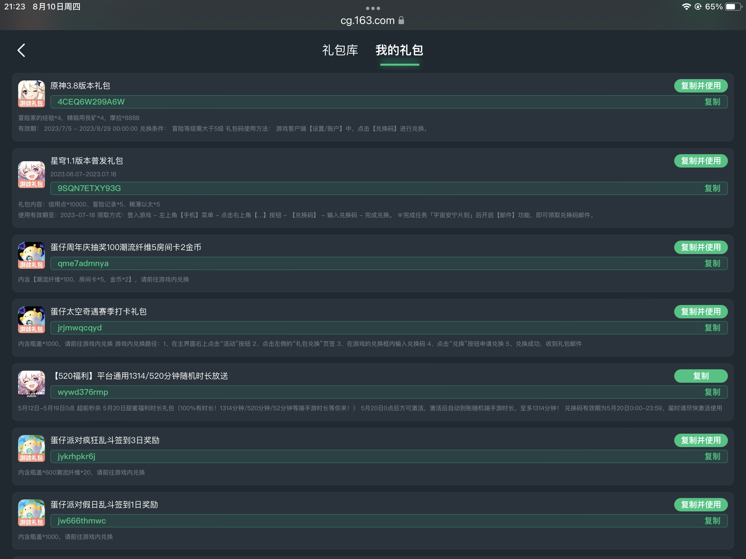Open the 蛋仔周年庆抽奖 gift game icon
The height and width of the screenshot is (559, 746).
click(x=32, y=255)
